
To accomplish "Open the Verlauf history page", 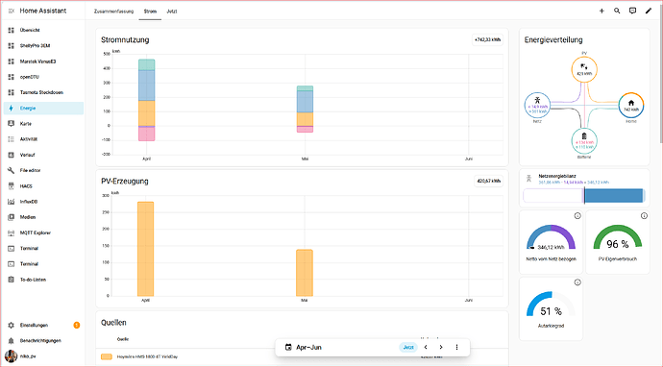I will pos(43,155).
